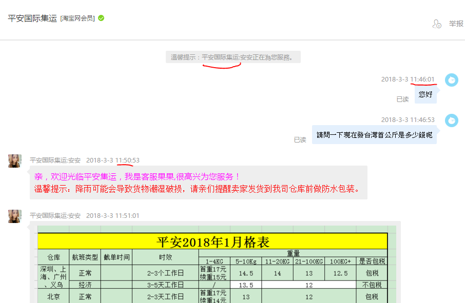
Task: Open agent avatar for the 11:51:01 message
Action: [14, 216]
